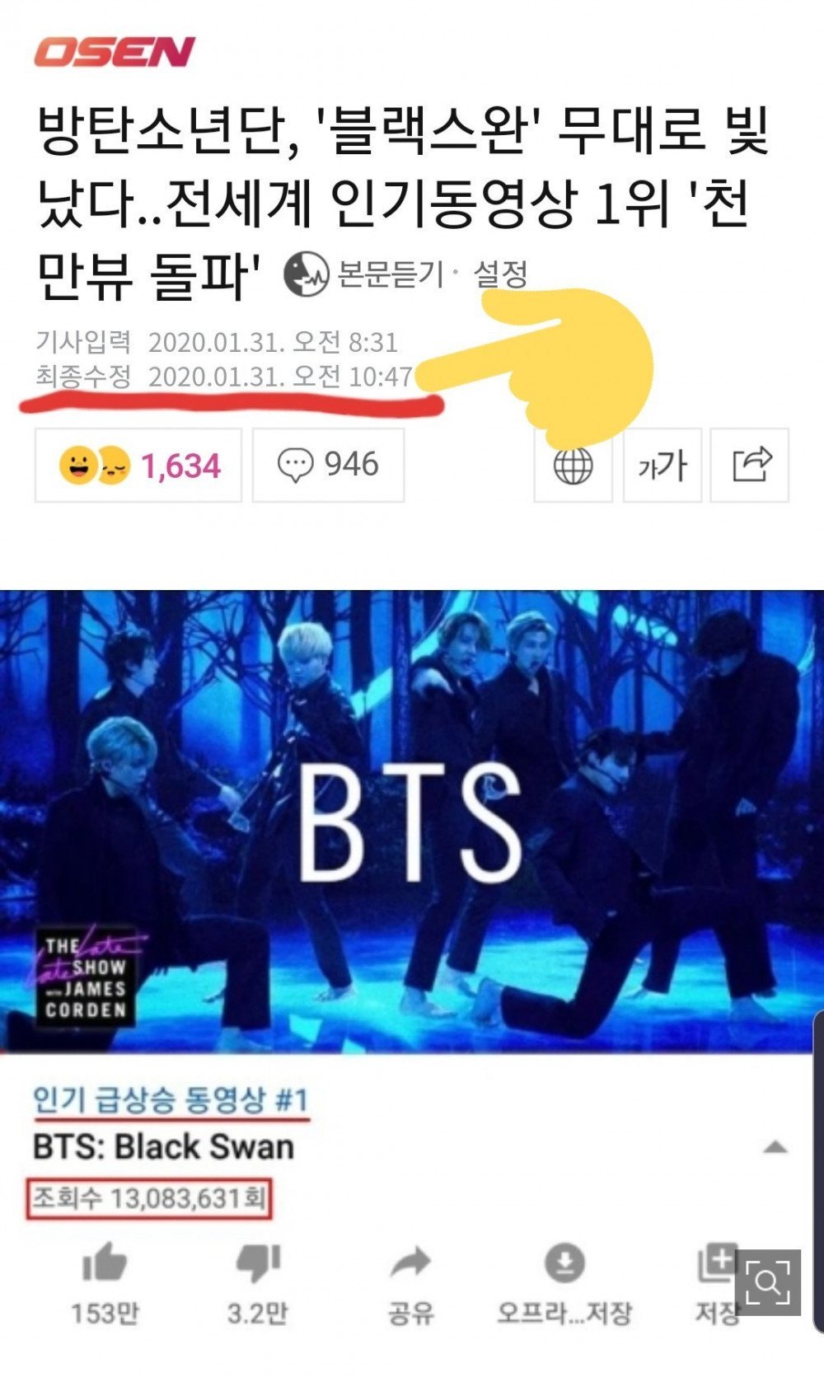
Task: Click the image search magnifier button
Action: 767,1282
